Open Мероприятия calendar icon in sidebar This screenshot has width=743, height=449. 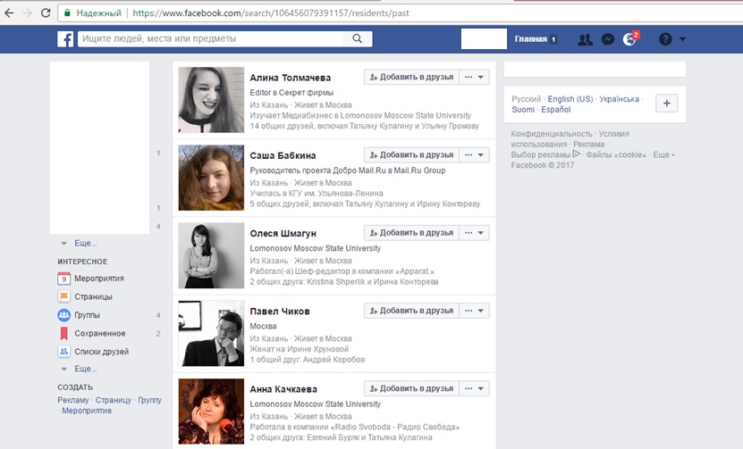coord(64,279)
